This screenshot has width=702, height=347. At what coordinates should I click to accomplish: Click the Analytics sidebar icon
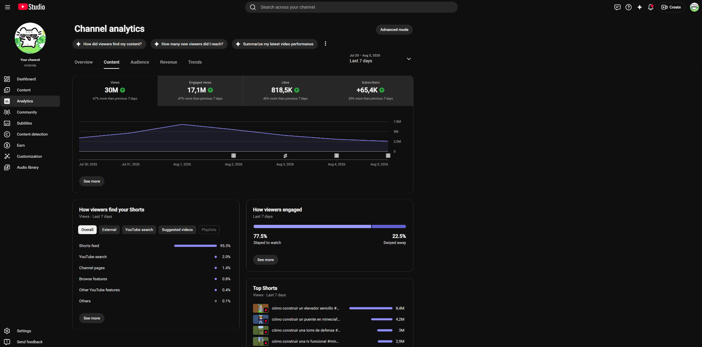point(7,101)
